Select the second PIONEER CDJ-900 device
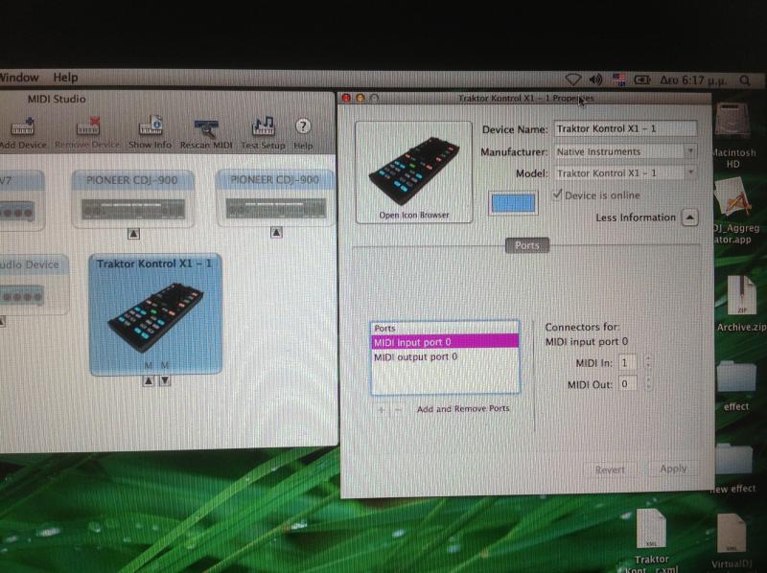Screen dimensions: 767x573 click(x=275, y=197)
